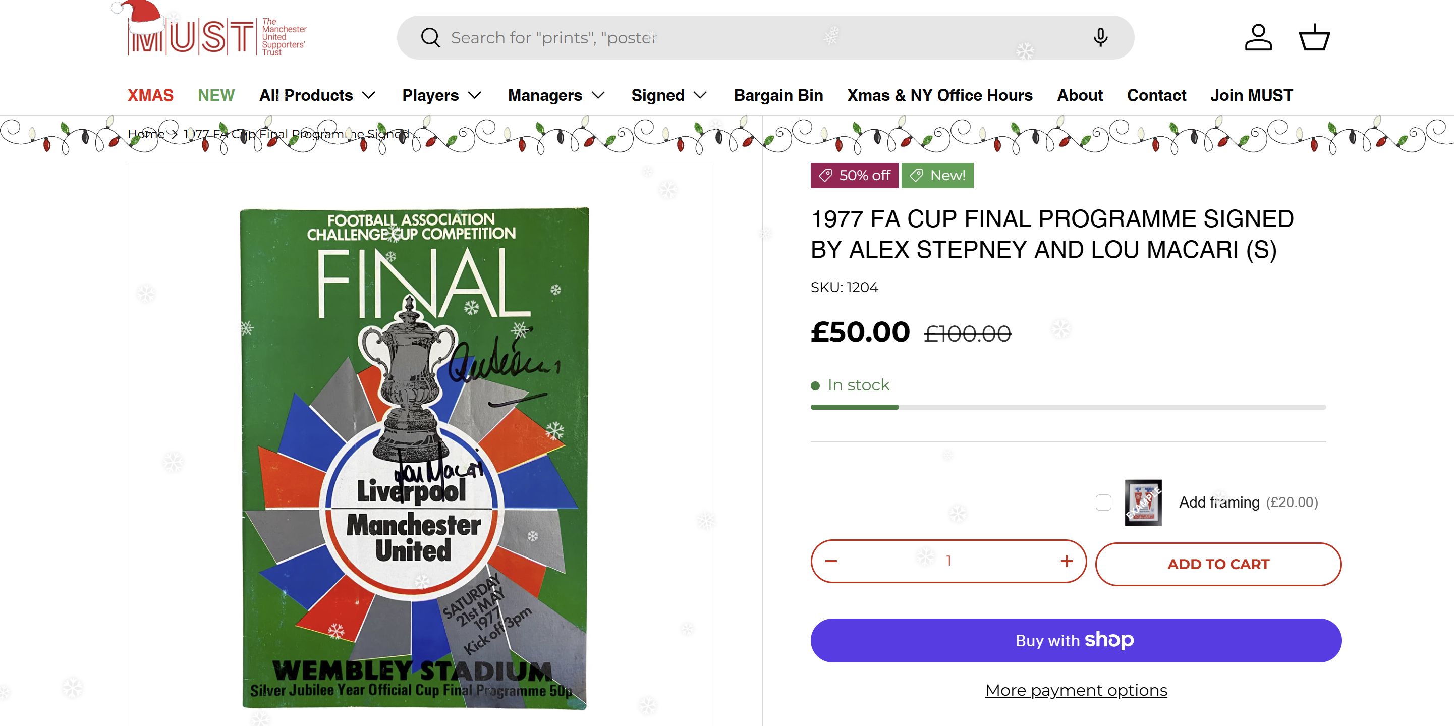
Task: Expand the All Products dropdown
Action: pyautogui.click(x=317, y=95)
